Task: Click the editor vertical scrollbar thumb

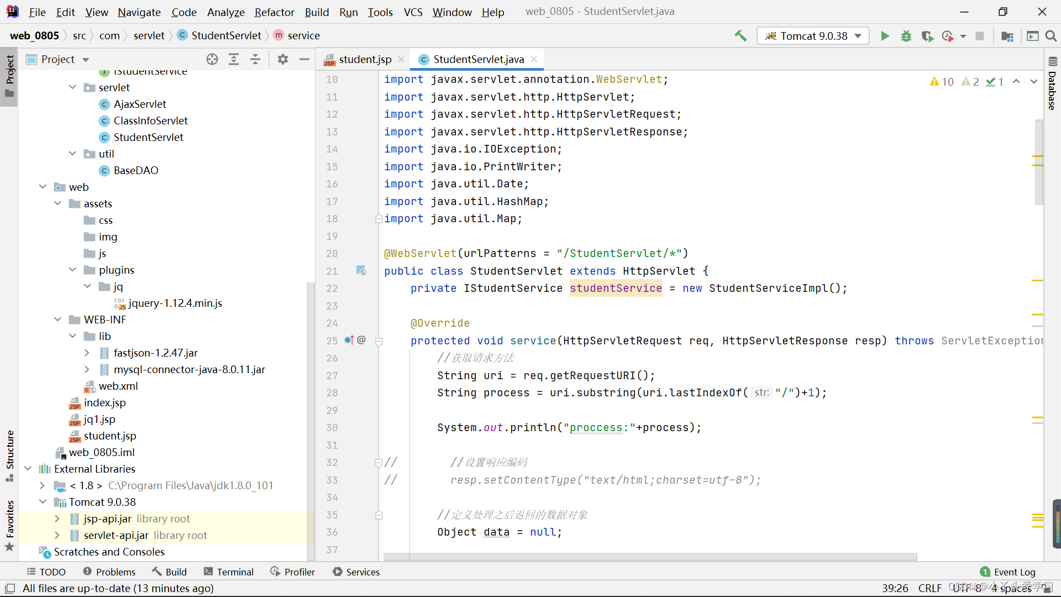Action: click(1039, 162)
